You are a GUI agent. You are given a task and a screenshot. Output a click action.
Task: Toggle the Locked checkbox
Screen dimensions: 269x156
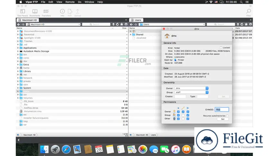click(x=221, y=48)
